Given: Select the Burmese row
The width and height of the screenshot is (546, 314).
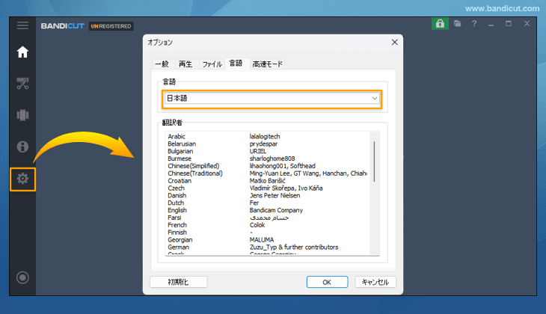Looking at the screenshot, I should click(x=267, y=158).
